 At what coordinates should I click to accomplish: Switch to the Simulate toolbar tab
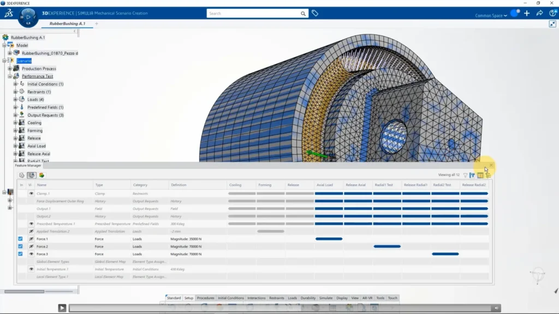pos(326,298)
